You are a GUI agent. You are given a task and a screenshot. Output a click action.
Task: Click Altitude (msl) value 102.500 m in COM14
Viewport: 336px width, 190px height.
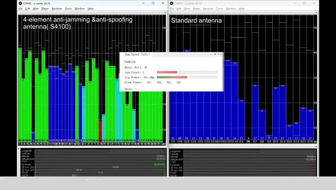[311, 159]
